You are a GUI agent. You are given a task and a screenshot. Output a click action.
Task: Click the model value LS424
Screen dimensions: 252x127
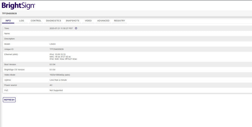53,44
